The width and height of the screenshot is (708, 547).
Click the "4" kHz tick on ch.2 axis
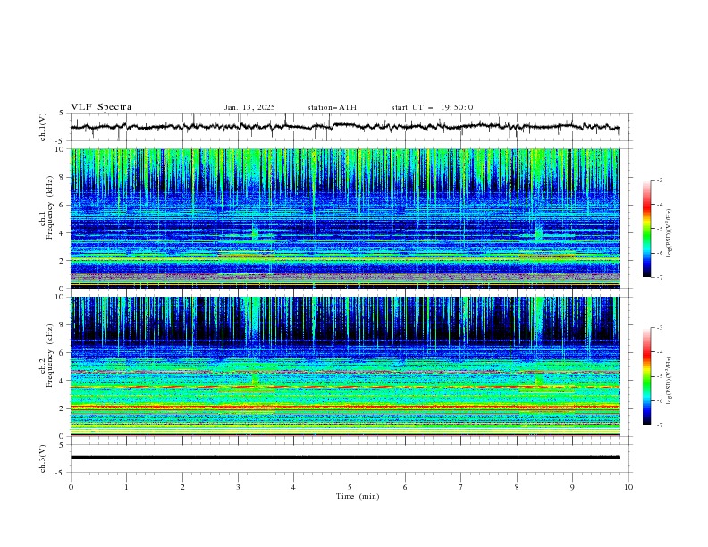click(62, 381)
